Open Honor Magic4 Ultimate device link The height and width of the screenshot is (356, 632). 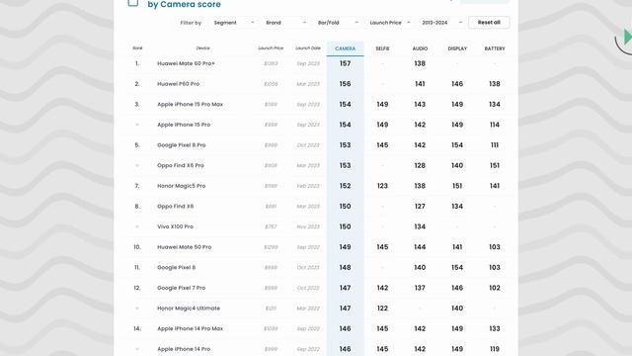(189, 308)
